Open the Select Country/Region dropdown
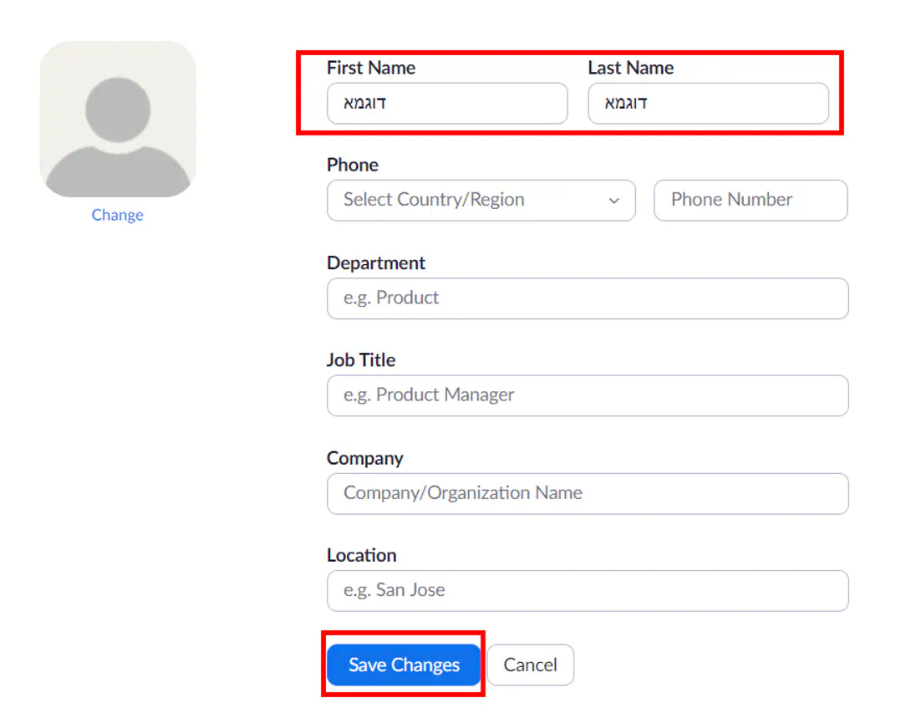Image resolution: width=916 pixels, height=713 pixels. pyautogui.click(x=481, y=201)
